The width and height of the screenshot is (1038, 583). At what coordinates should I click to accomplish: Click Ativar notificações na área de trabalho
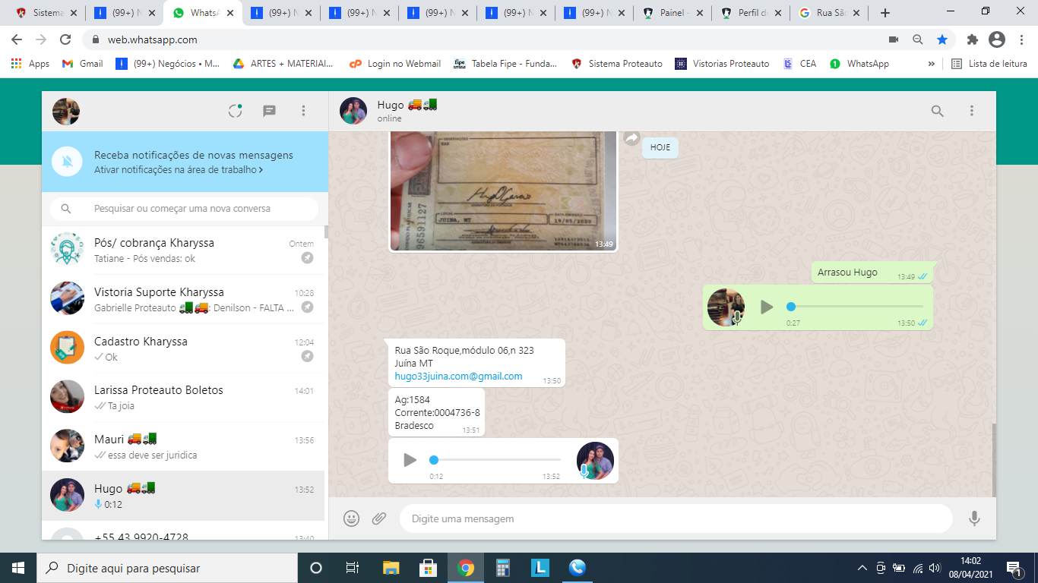(x=178, y=170)
